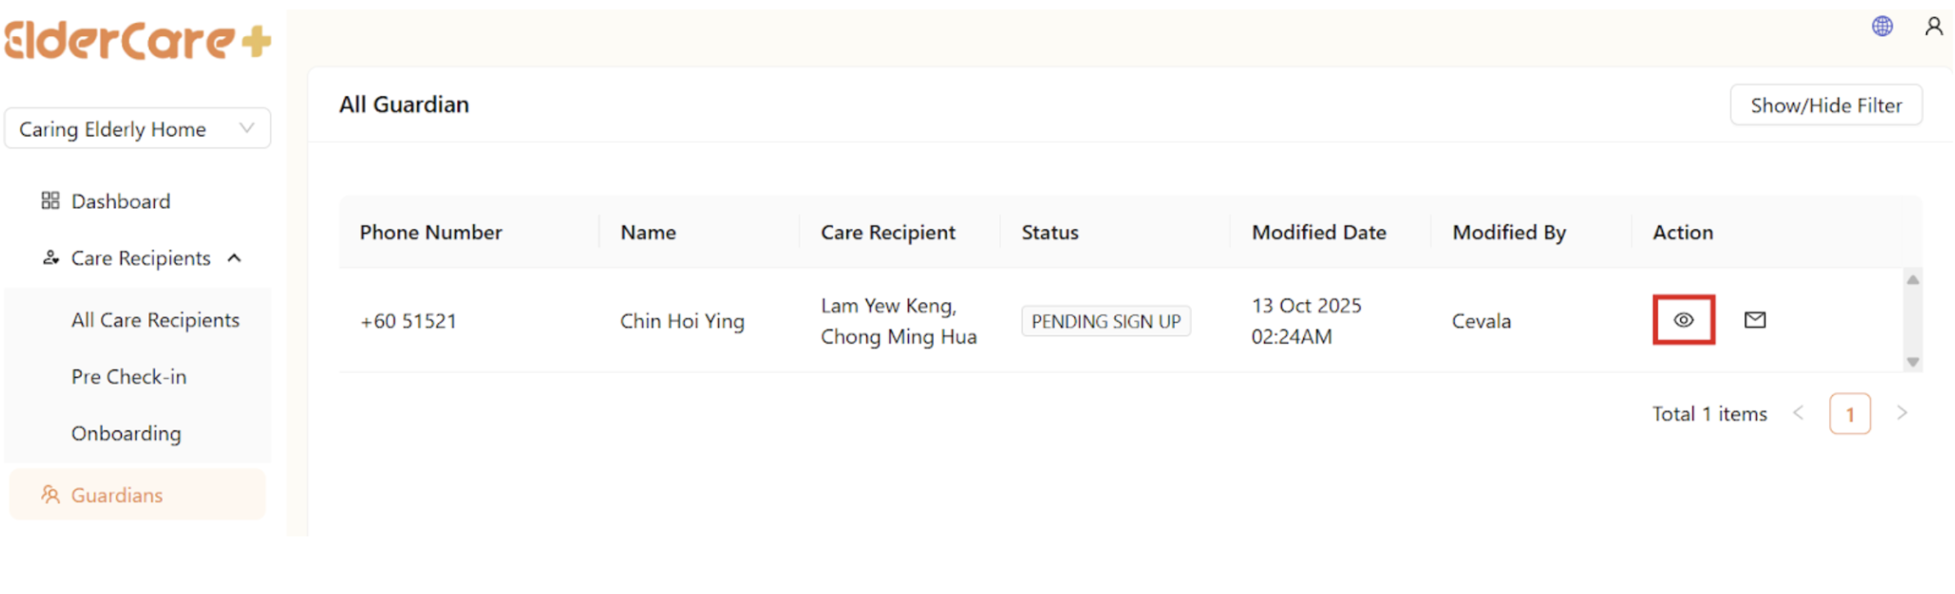The image size is (1955, 594).
Task: Click the PENDING SIGN UP status tag
Action: point(1105,321)
